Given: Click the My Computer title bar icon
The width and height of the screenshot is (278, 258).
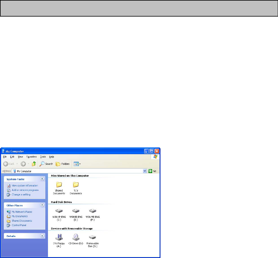Looking at the screenshot, I should (3, 151).
